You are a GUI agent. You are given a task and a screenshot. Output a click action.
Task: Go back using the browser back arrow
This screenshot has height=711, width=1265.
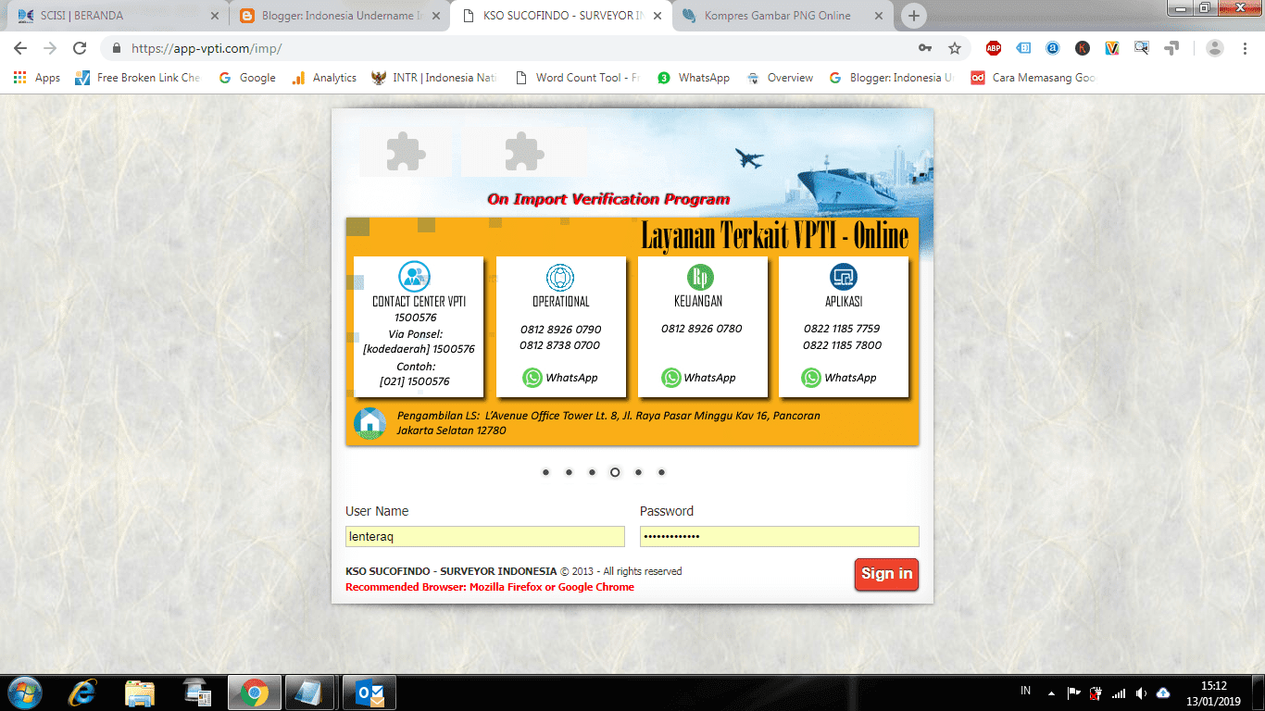click(x=19, y=48)
